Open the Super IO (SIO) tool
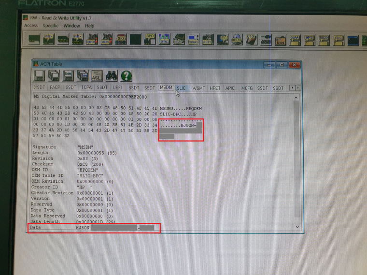This screenshot has height=275, width=367. click(121, 39)
